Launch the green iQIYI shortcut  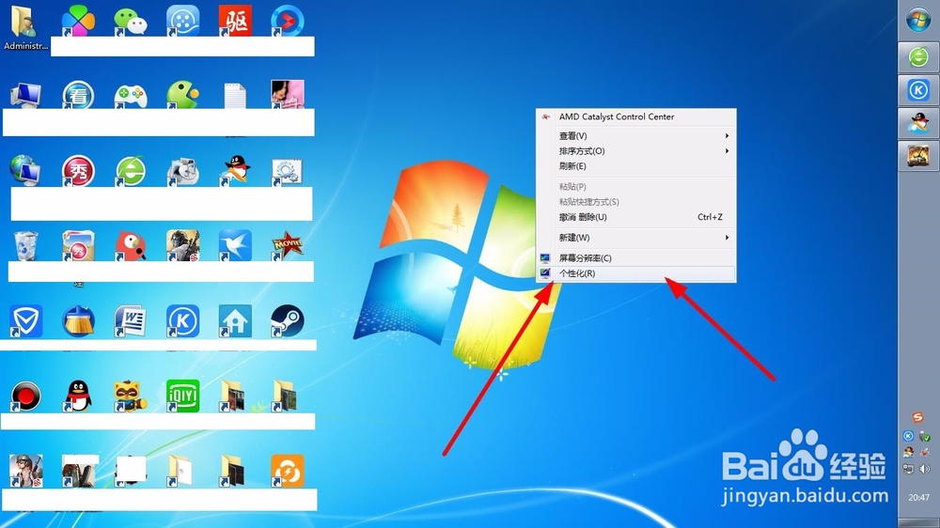pyautogui.click(x=182, y=396)
